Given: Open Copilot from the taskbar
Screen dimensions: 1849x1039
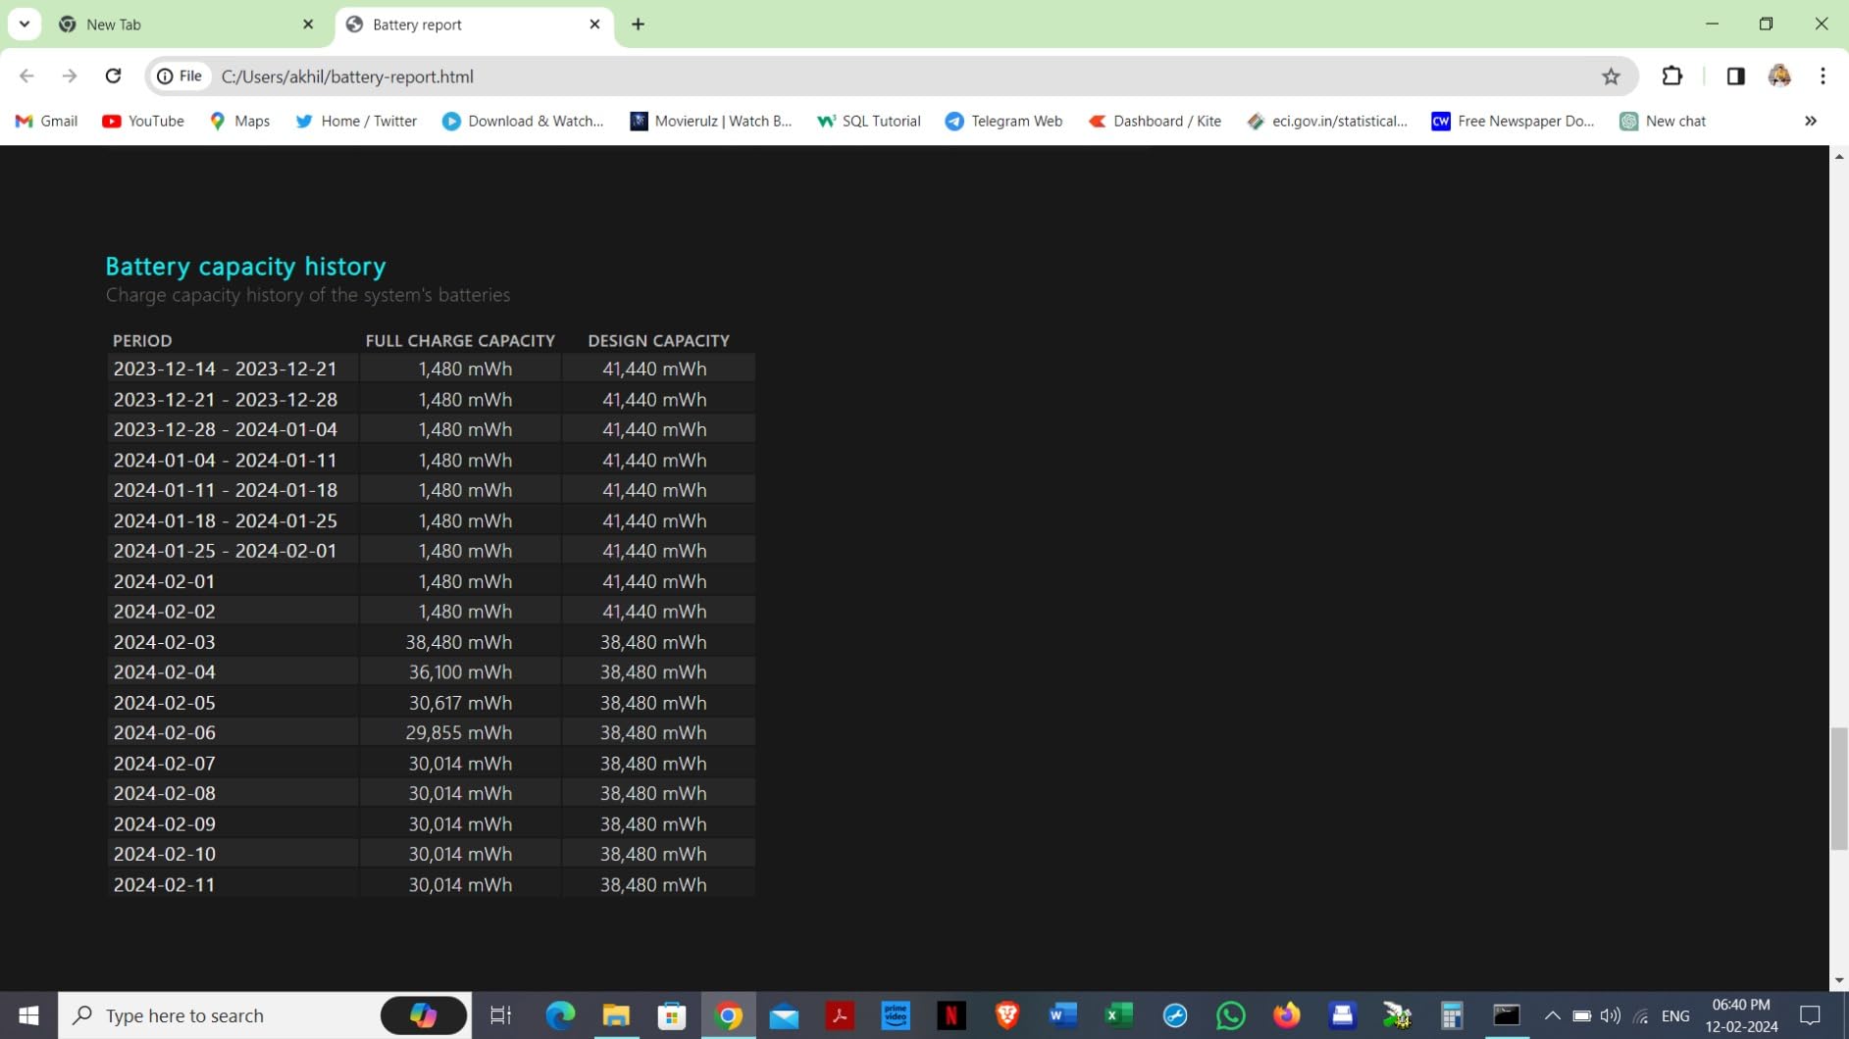Looking at the screenshot, I should click(424, 1015).
